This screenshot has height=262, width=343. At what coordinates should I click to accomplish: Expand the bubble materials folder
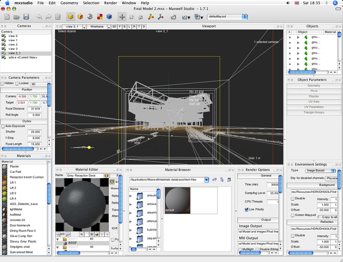point(131,230)
